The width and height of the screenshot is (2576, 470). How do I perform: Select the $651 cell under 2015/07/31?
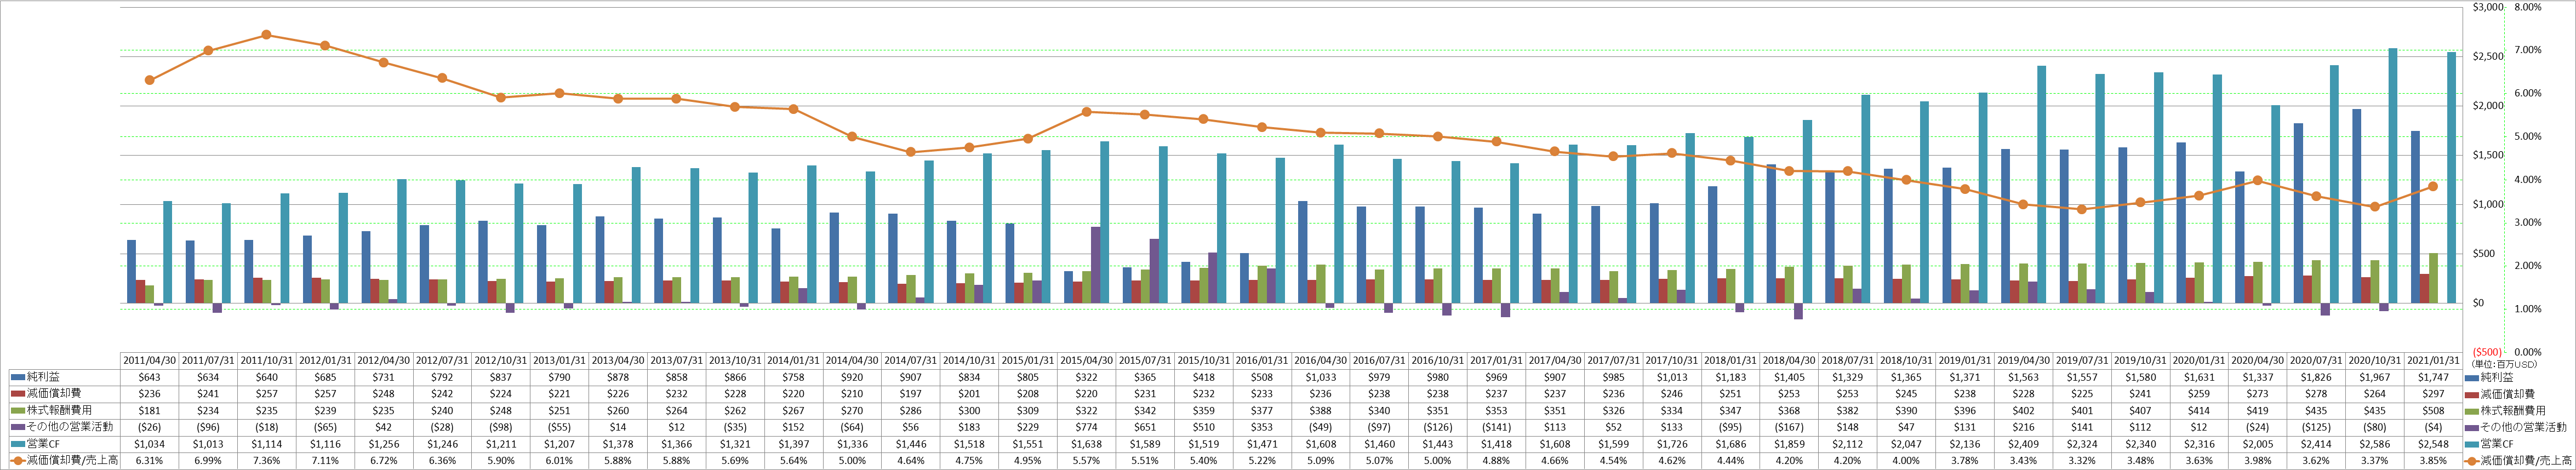[1145, 427]
